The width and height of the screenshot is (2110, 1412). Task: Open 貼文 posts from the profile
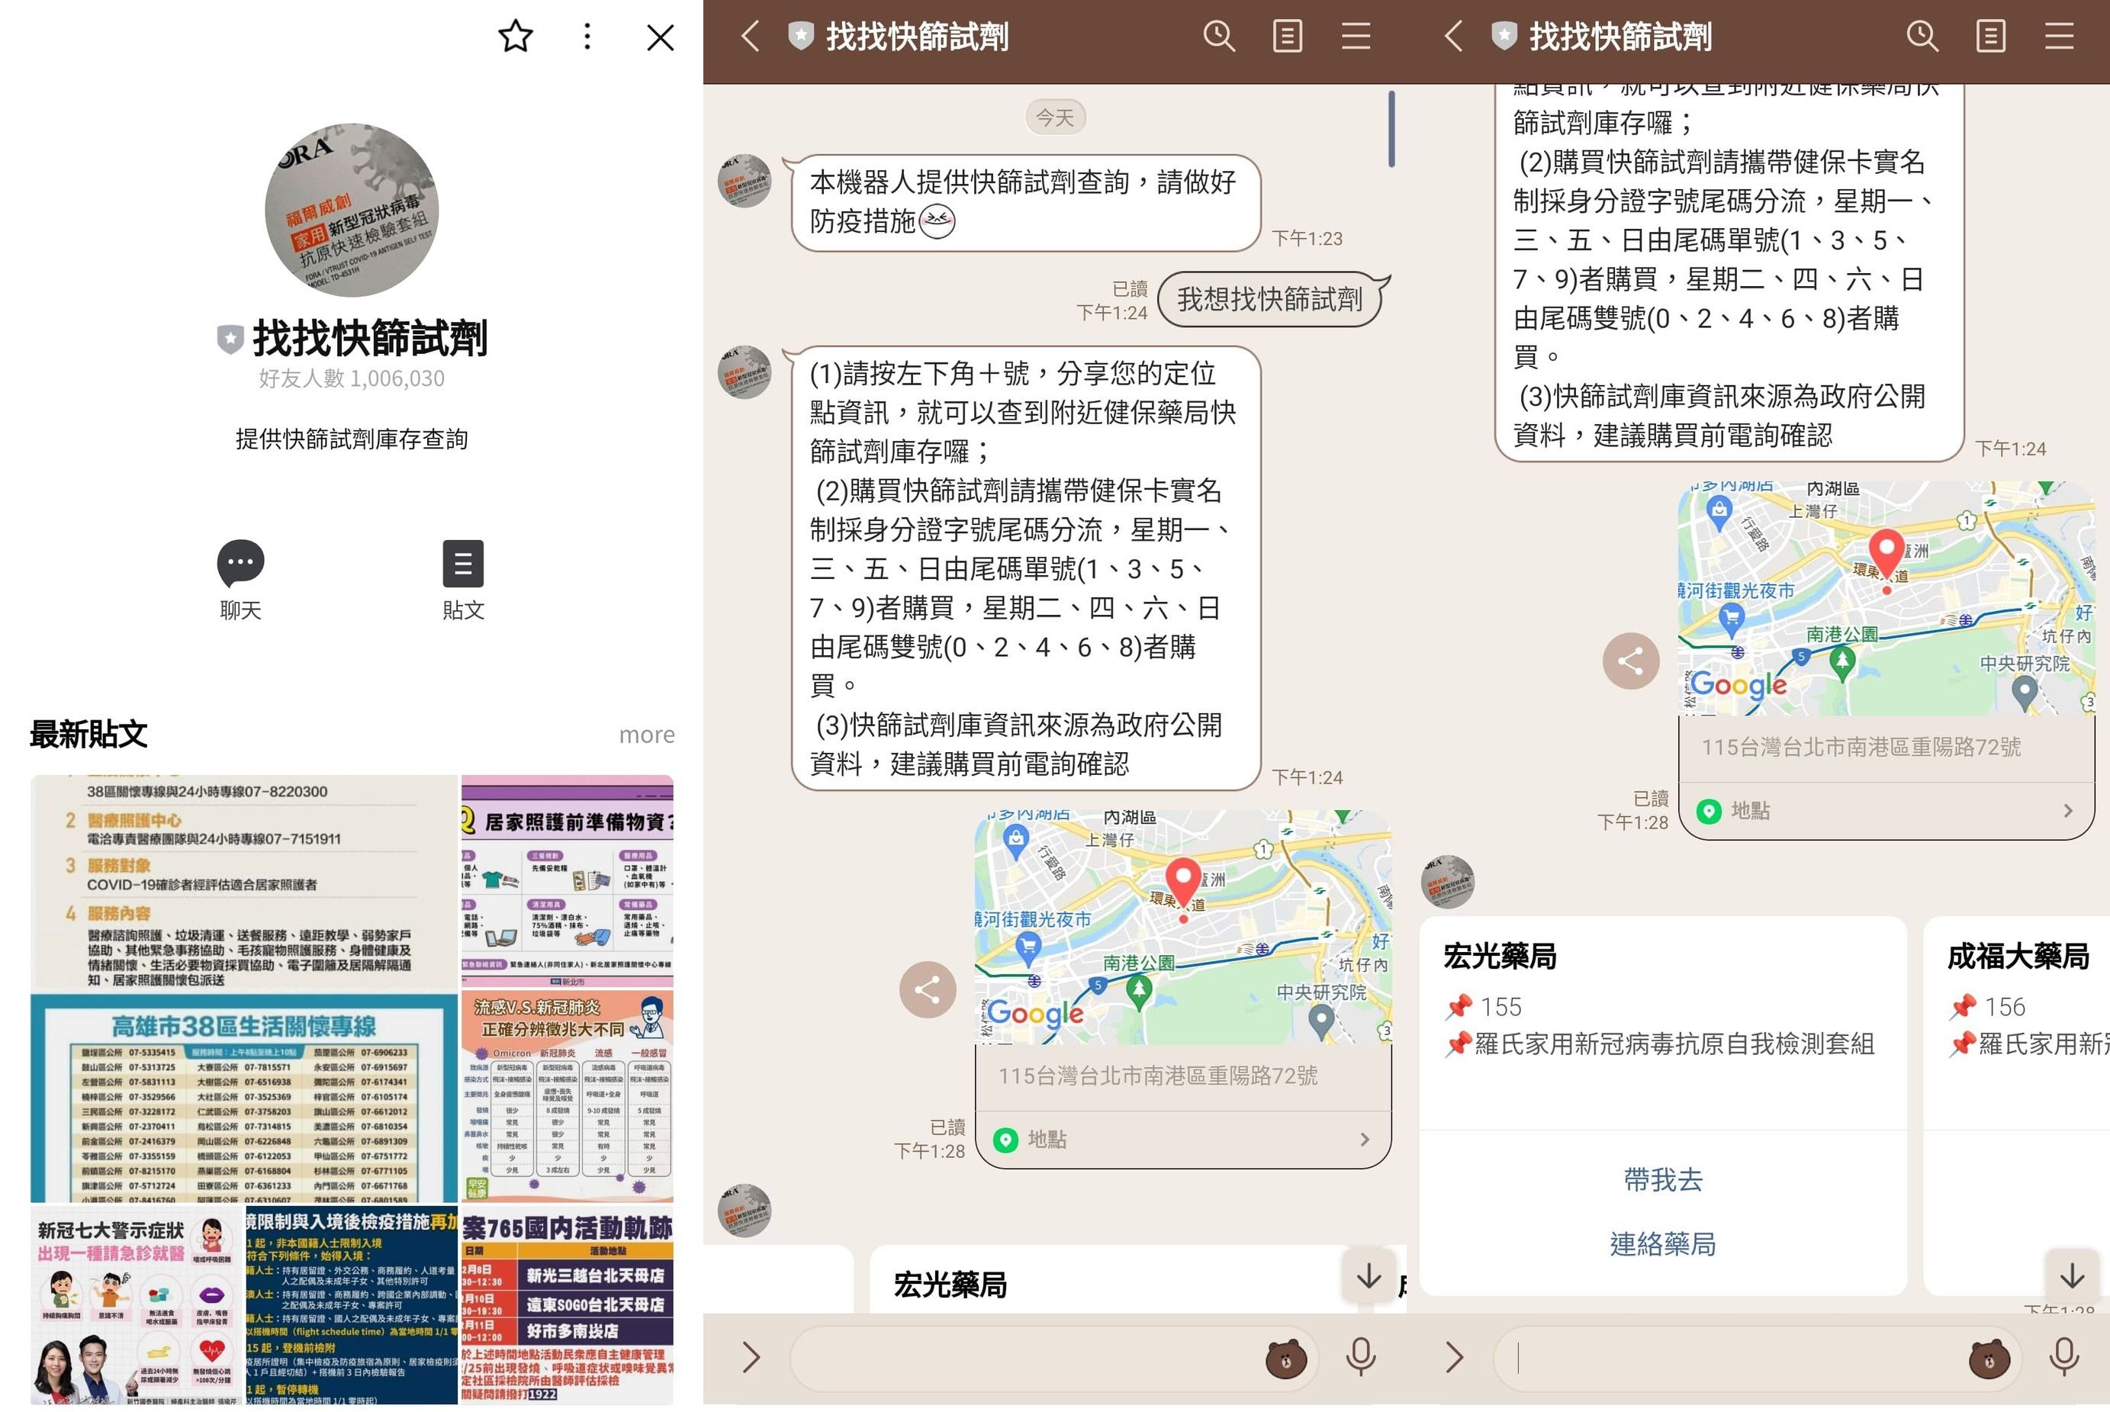[463, 580]
